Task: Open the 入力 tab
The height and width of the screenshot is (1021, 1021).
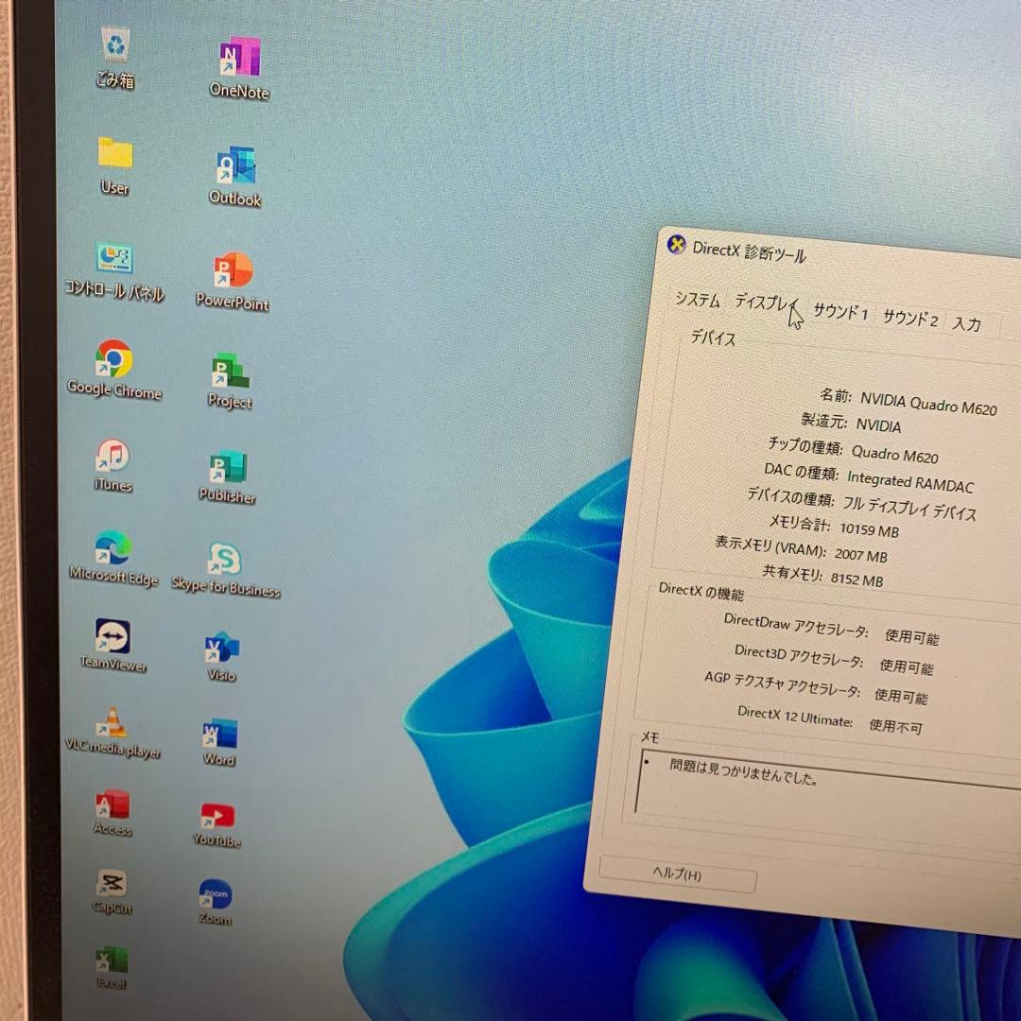Action: [x=966, y=323]
